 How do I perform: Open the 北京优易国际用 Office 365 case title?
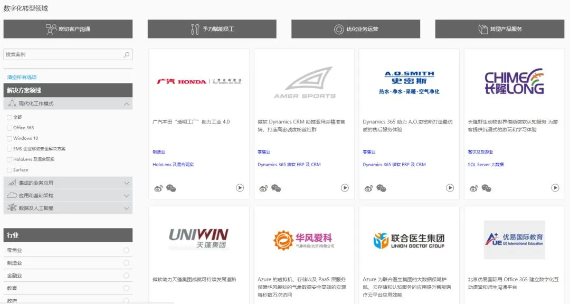[513, 283]
